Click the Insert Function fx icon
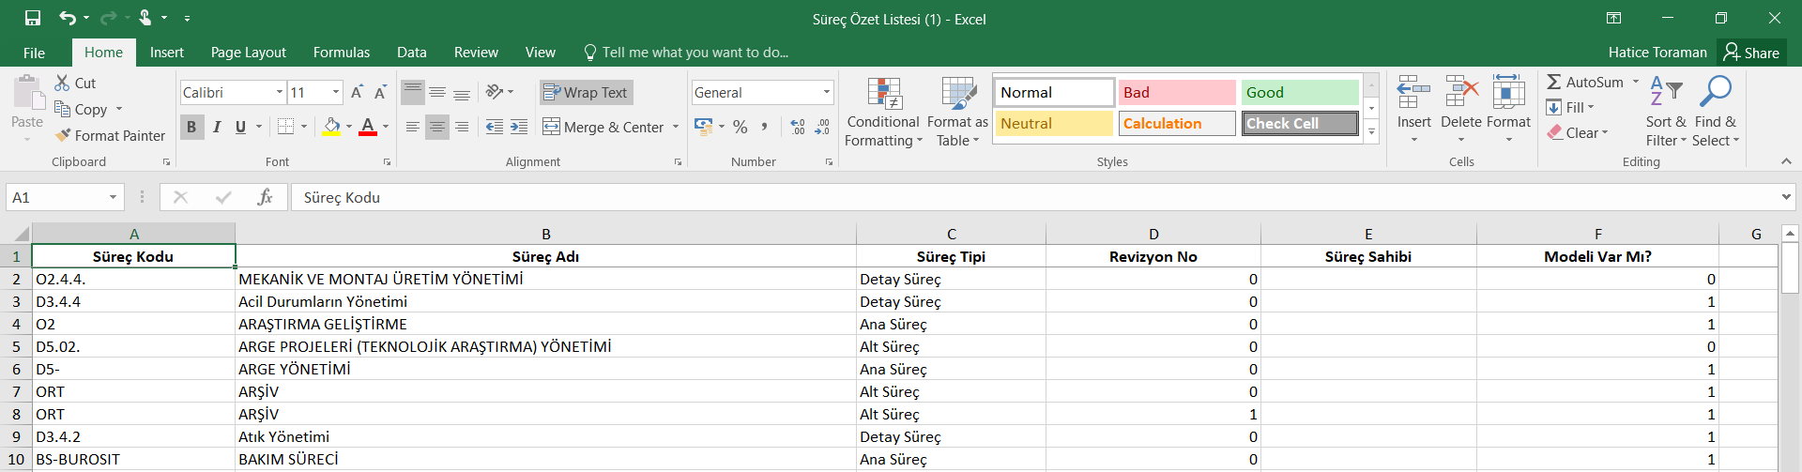This screenshot has width=1802, height=472. pyautogui.click(x=265, y=197)
